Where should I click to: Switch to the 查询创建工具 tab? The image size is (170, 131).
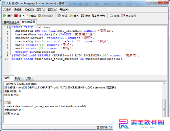pyautogui.click(x=11, y=22)
